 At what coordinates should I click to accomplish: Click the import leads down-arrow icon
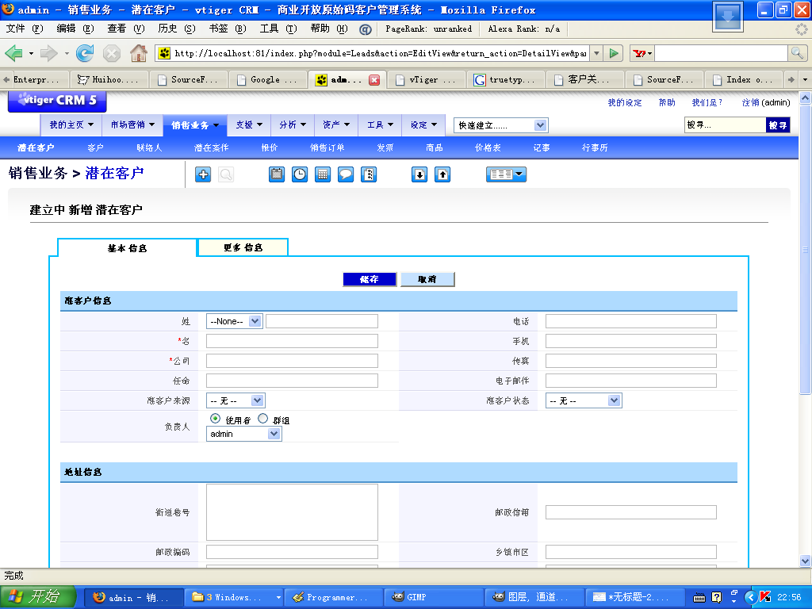(419, 174)
